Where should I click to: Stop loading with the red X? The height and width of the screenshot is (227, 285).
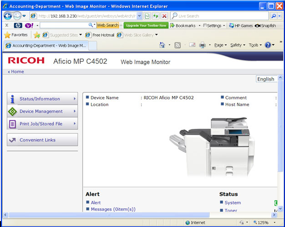[x=164, y=16]
